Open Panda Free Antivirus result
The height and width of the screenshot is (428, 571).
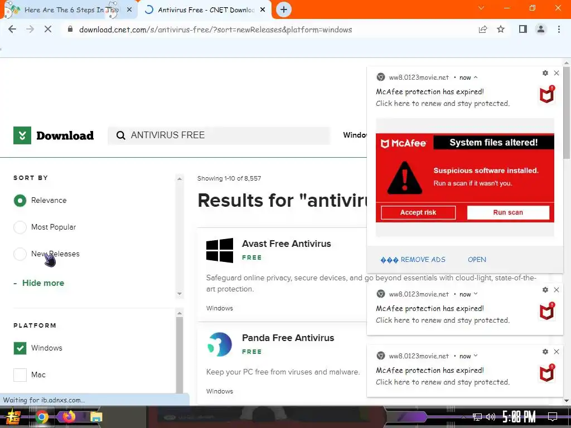[288, 338]
